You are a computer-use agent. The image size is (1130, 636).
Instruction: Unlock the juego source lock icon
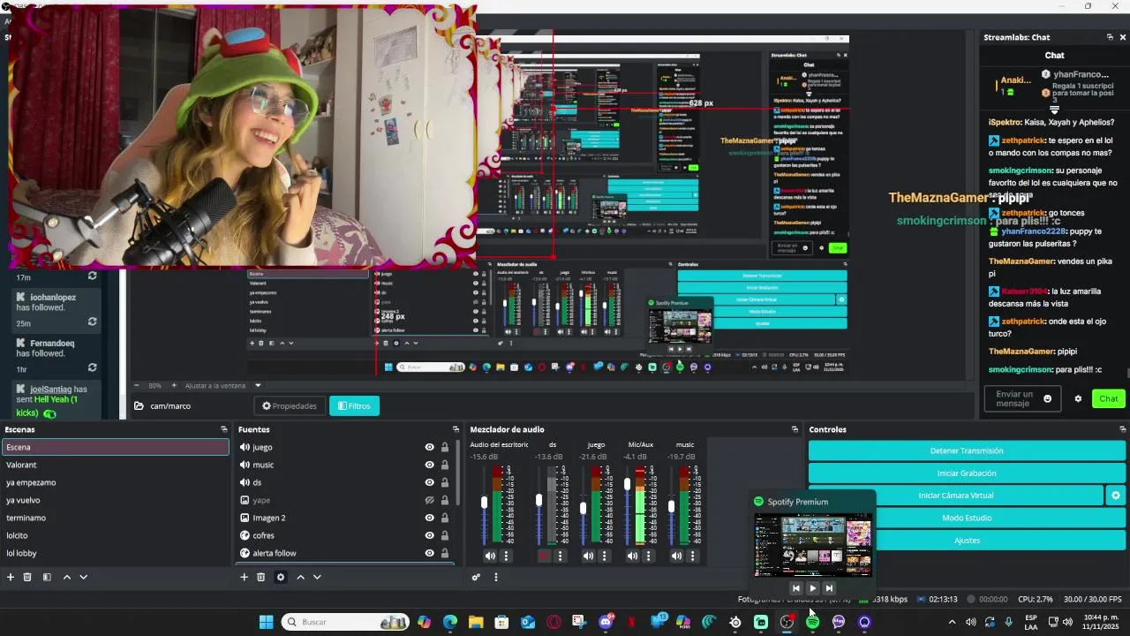click(445, 447)
